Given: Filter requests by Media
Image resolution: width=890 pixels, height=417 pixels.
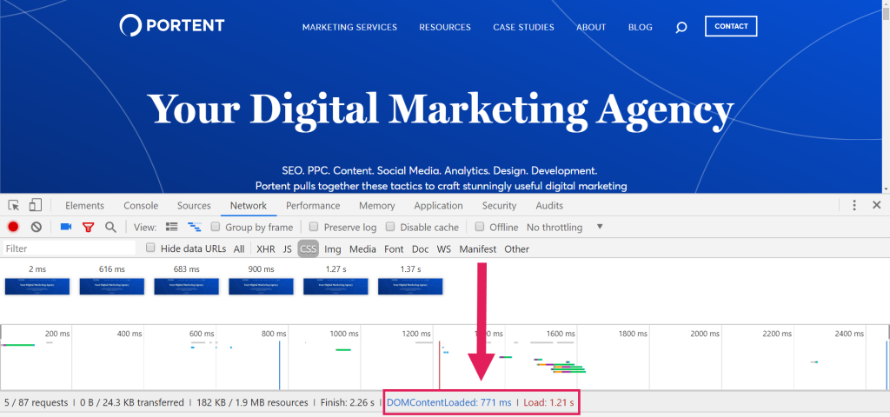Looking at the screenshot, I should click(x=362, y=248).
